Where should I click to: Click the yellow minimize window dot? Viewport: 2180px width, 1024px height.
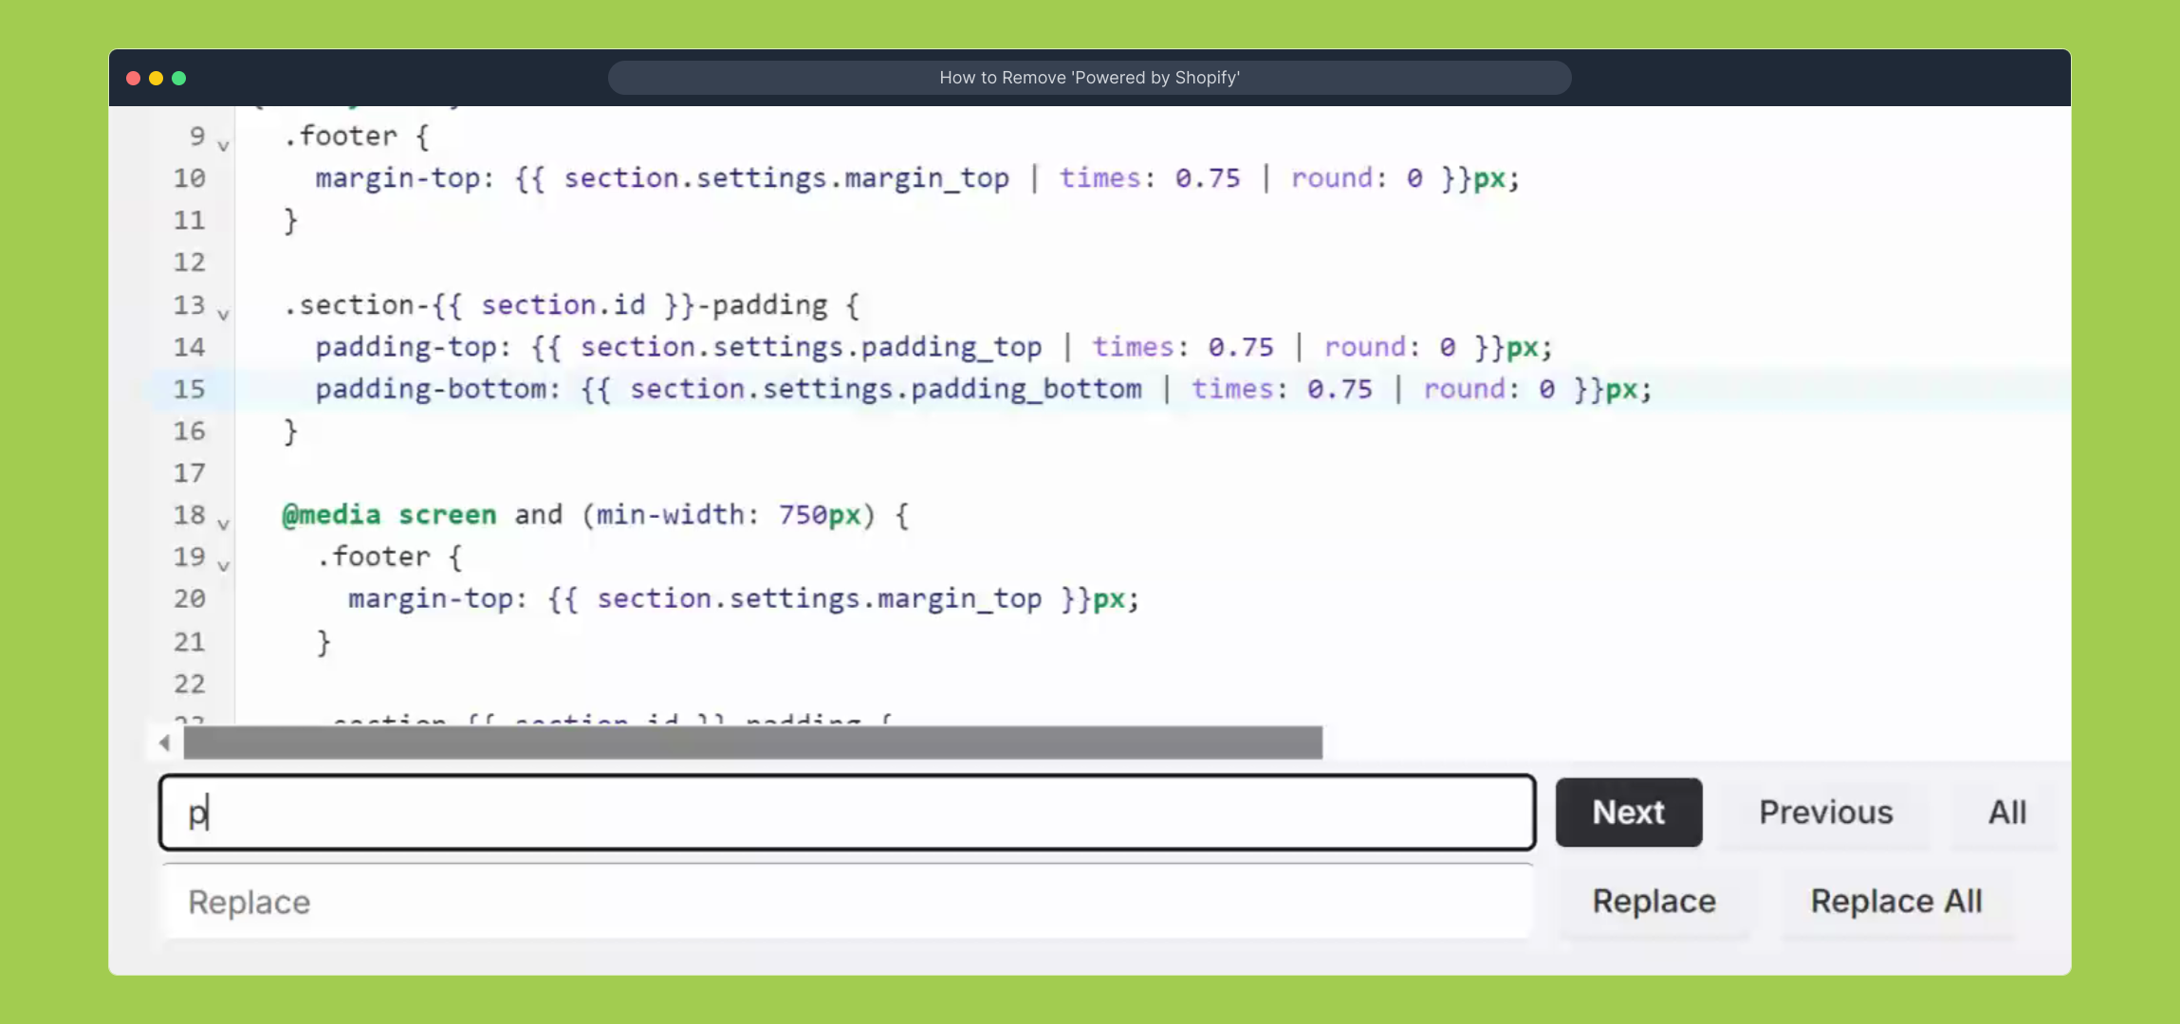click(x=156, y=78)
